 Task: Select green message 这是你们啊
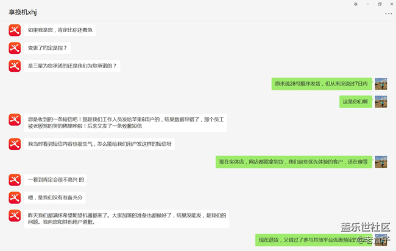coord(356,102)
